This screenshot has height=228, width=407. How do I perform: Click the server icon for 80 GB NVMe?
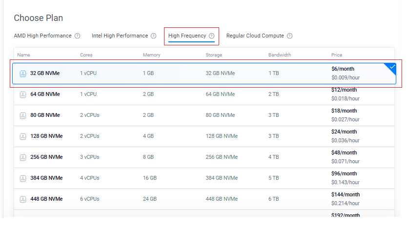tap(22, 115)
